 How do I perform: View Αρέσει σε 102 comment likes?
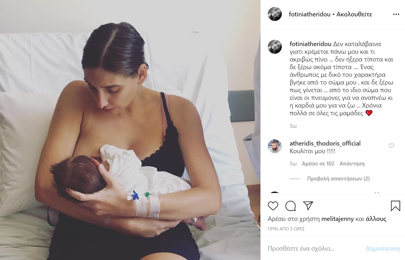coord(318,164)
